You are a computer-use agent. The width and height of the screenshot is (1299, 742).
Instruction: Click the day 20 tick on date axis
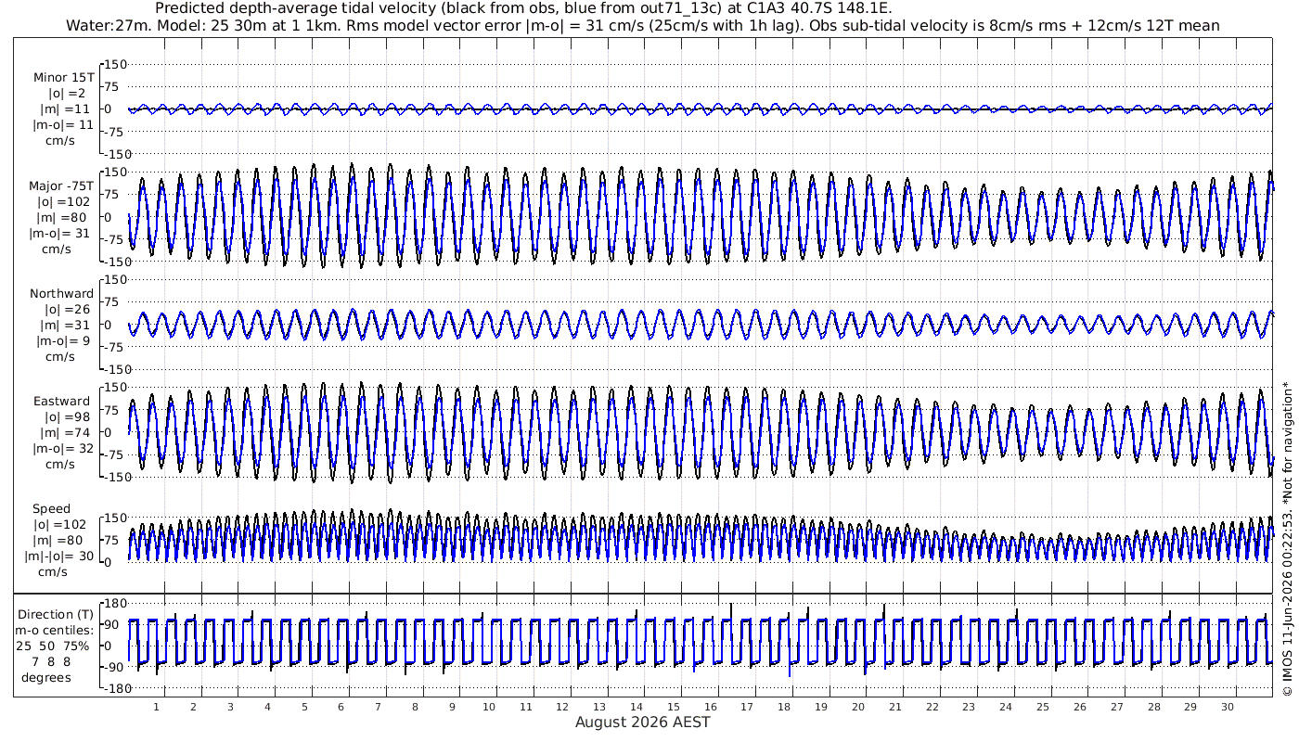[858, 707]
